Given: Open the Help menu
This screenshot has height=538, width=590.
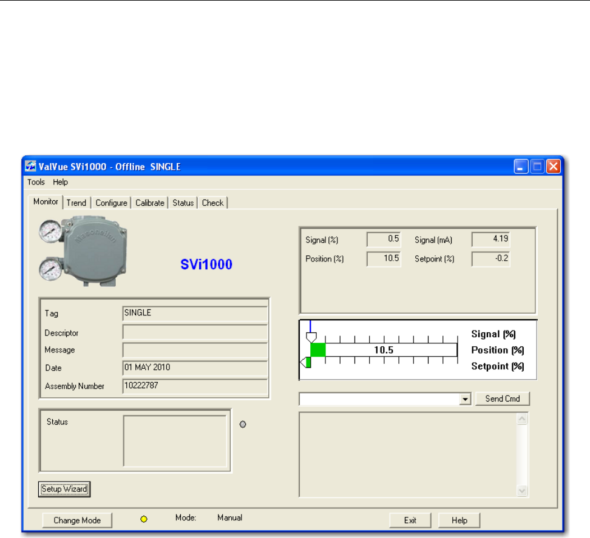Looking at the screenshot, I should [60, 182].
